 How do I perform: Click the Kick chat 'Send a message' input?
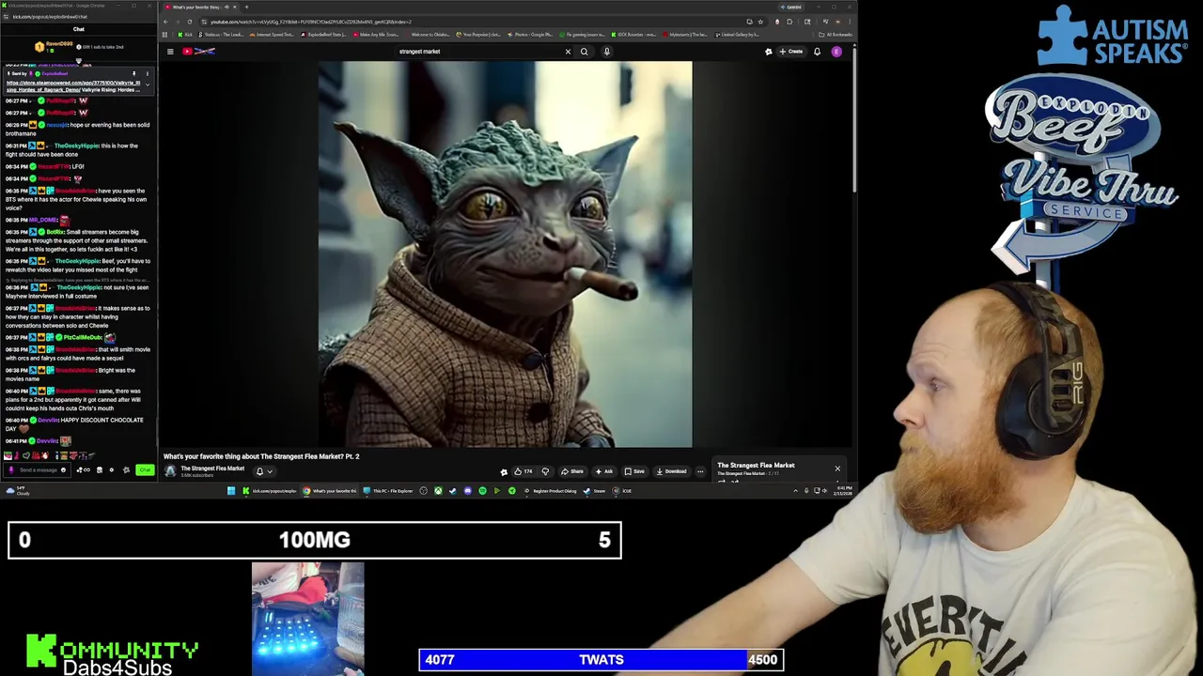coord(38,469)
